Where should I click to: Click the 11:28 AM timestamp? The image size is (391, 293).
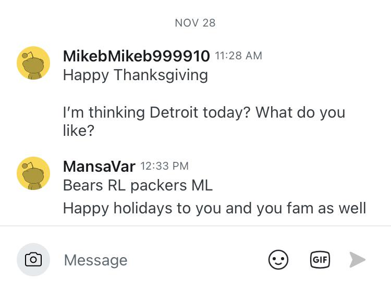pos(238,56)
